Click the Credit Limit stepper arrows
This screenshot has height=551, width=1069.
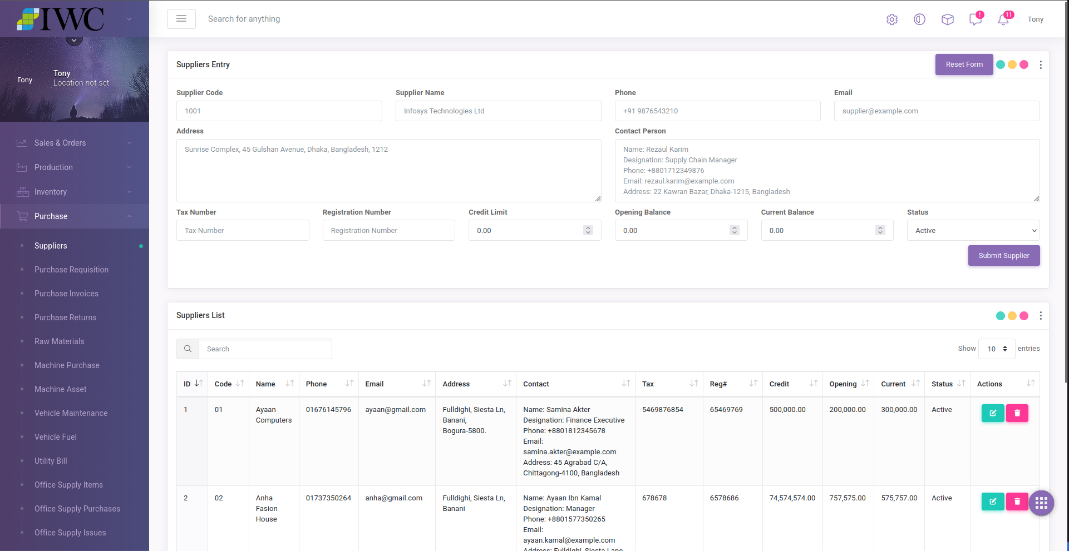588,230
